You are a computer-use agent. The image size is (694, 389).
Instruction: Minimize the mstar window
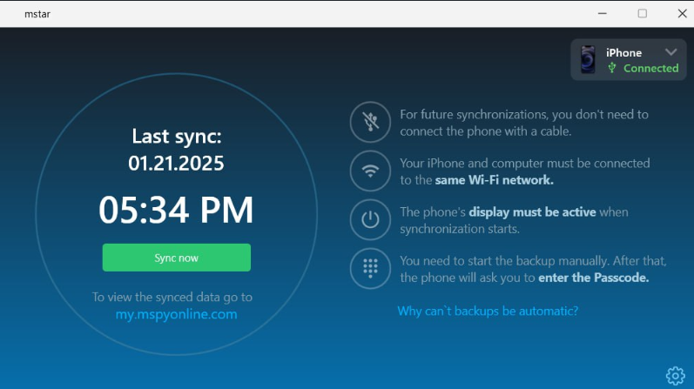[603, 13]
